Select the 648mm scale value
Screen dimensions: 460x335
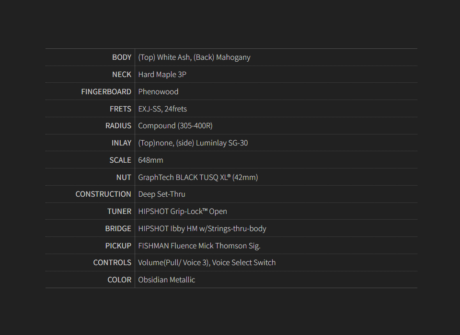pos(150,160)
